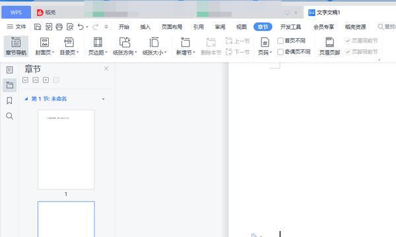This screenshot has width=396, height=237.
Task: Open 页眉页脚 header and footer
Action: tap(329, 46)
